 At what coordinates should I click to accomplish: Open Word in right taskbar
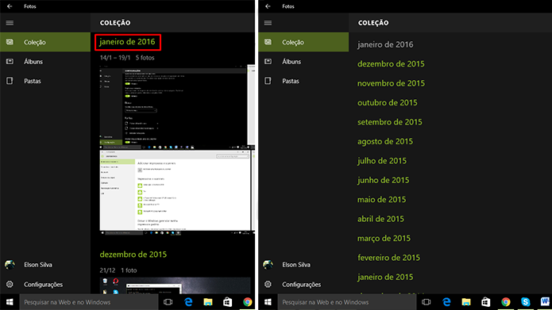545,302
